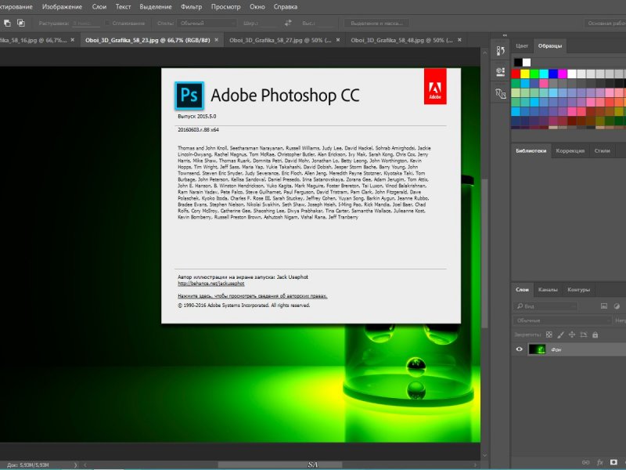
Task: Switch to the Коррекция tab
Action: point(570,150)
